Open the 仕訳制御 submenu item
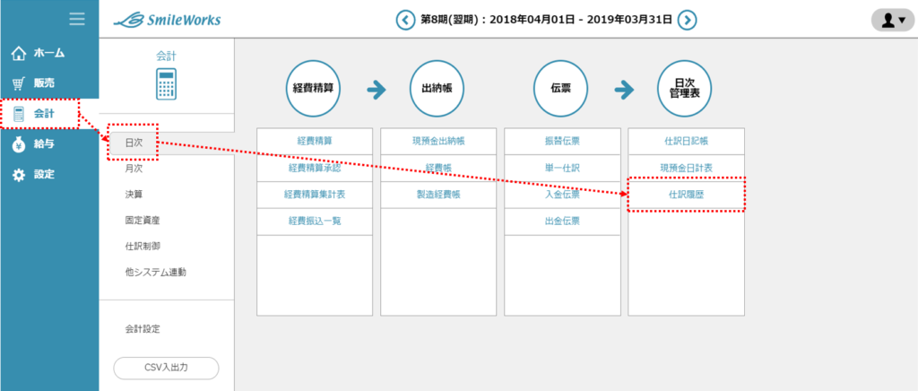This screenshot has height=391, width=918. point(143,247)
